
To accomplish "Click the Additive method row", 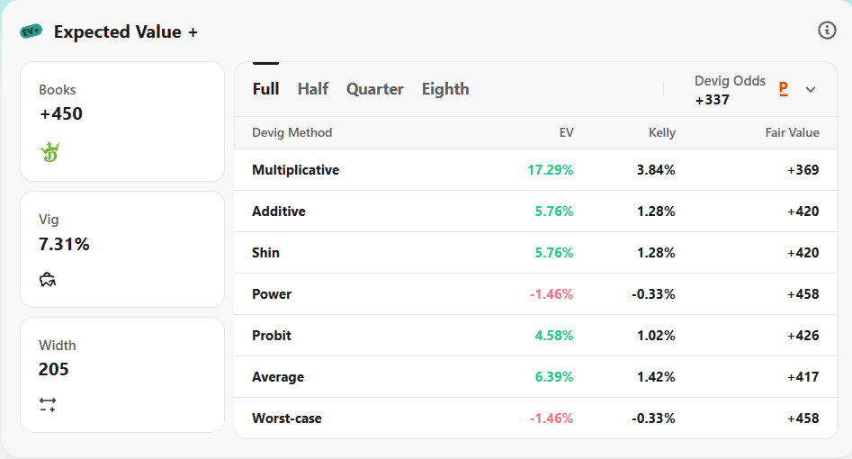I will click(x=535, y=211).
